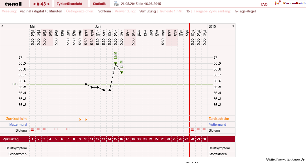Open the cycle number # 43 selector

tap(41, 4)
